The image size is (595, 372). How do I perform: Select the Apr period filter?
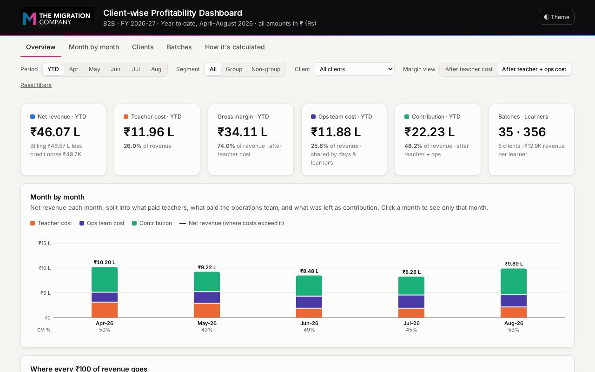pos(74,69)
